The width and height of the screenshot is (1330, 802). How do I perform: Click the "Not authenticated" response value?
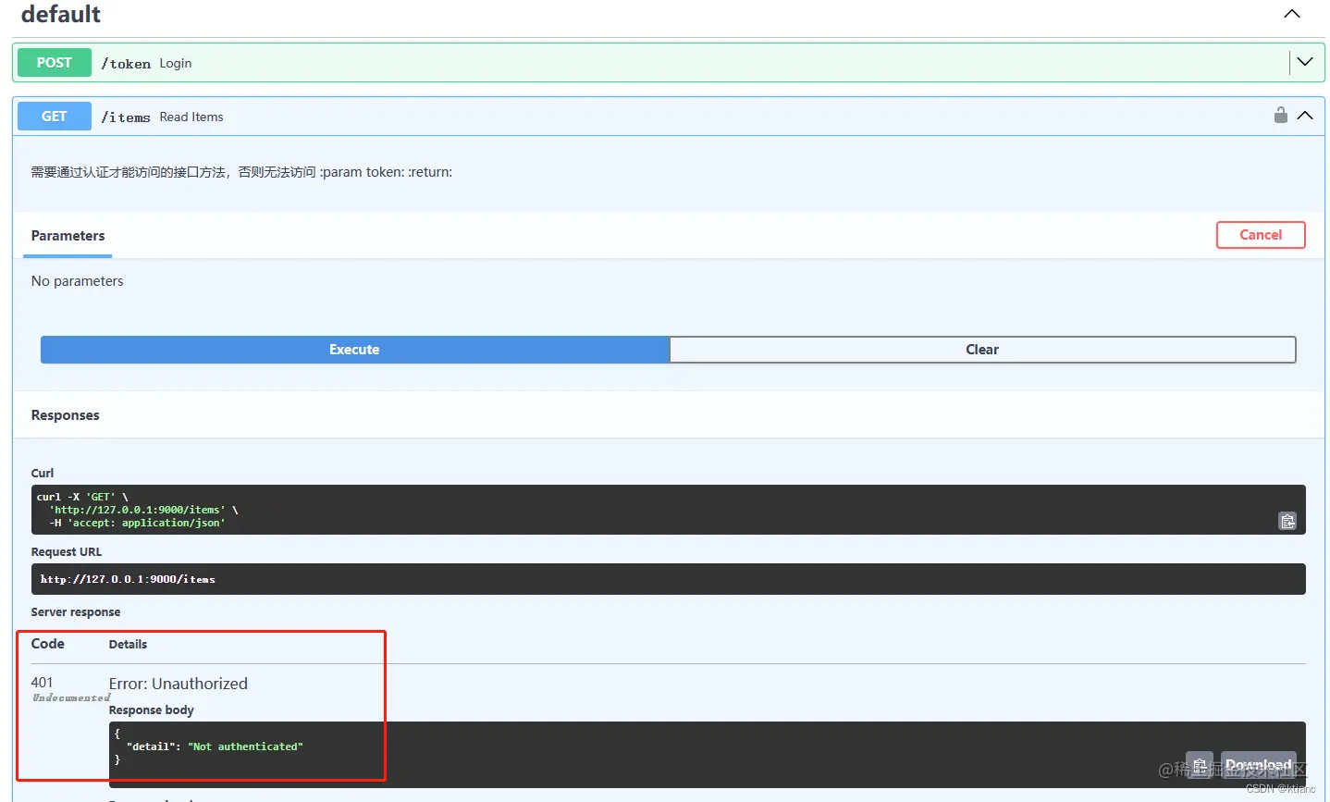pos(246,746)
